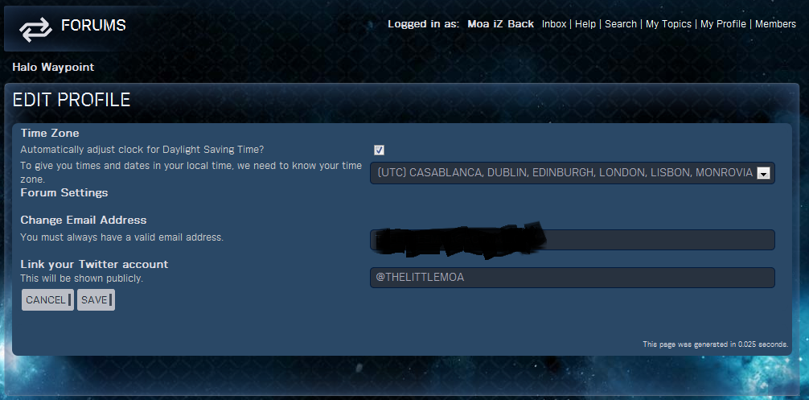This screenshot has width=809, height=400.
Task: Open Search in the top navigation
Action: (621, 23)
